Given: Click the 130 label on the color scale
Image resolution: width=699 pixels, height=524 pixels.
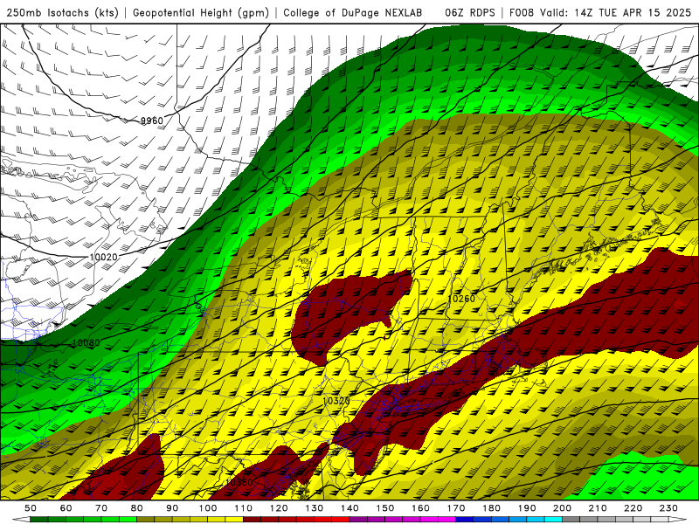Looking at the screenshot, I should pyautogui.click(x=314, y=508).
